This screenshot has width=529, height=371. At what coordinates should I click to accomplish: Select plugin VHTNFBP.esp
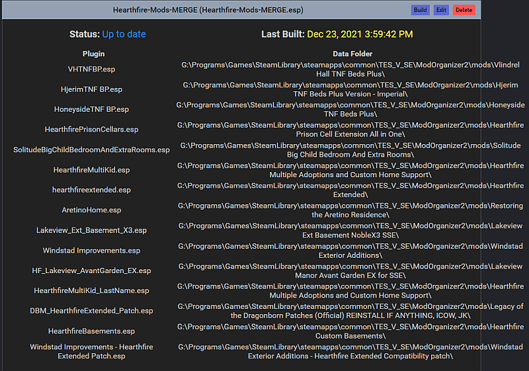pos(91,69)
